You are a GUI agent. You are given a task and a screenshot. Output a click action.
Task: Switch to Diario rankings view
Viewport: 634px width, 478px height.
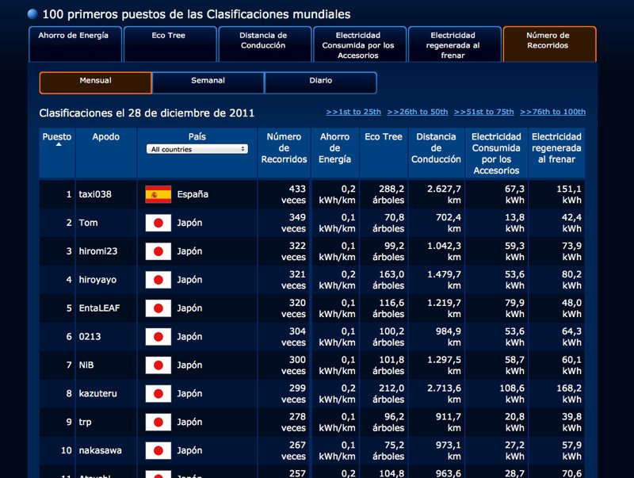click(x=320, y=82)
